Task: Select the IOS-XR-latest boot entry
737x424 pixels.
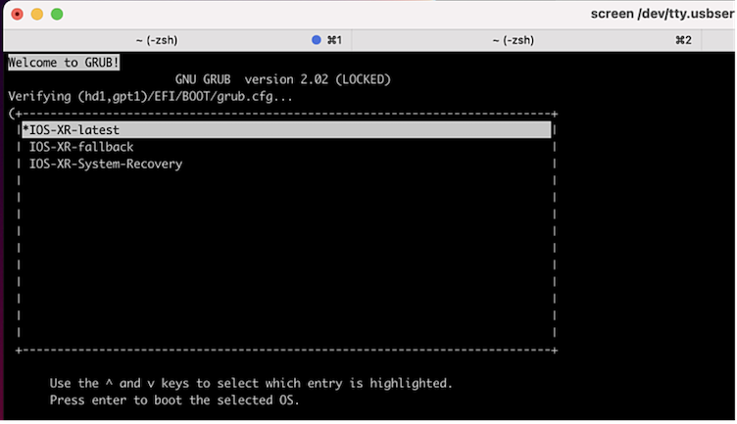Action: click(x=286, y=130)
